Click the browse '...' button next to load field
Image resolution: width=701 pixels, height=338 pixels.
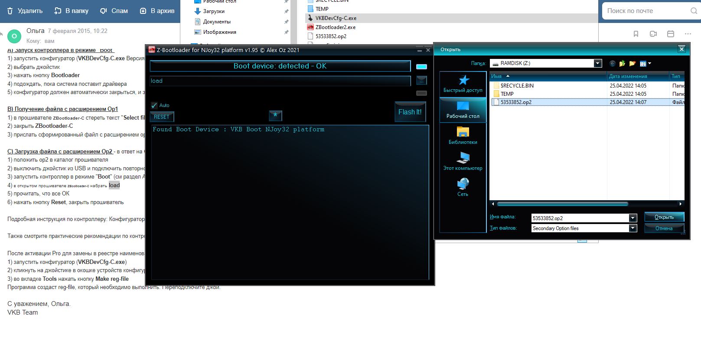tap(421, 81)
